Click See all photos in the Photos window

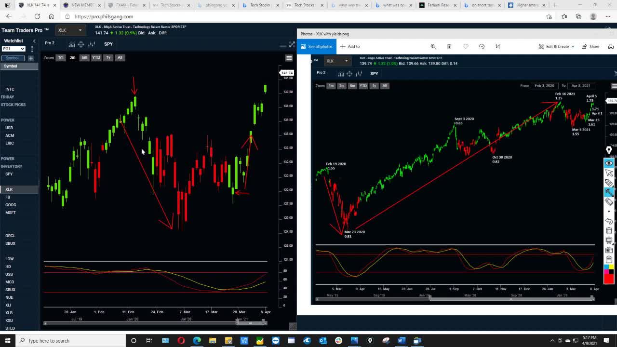[317, 46]
